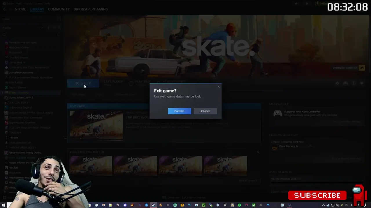Cancel the Exit game dialog
The width and height of the screenshot is (371, 208).
[x=205, y=111]
